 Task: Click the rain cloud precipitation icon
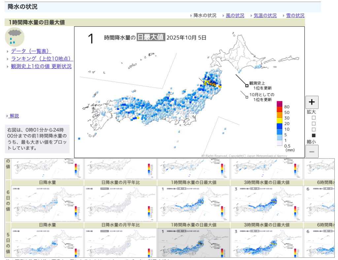(x=15, y=37)
